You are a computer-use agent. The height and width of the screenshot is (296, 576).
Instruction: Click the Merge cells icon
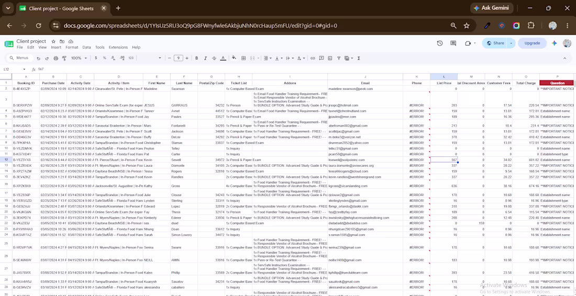coord(252,58)
